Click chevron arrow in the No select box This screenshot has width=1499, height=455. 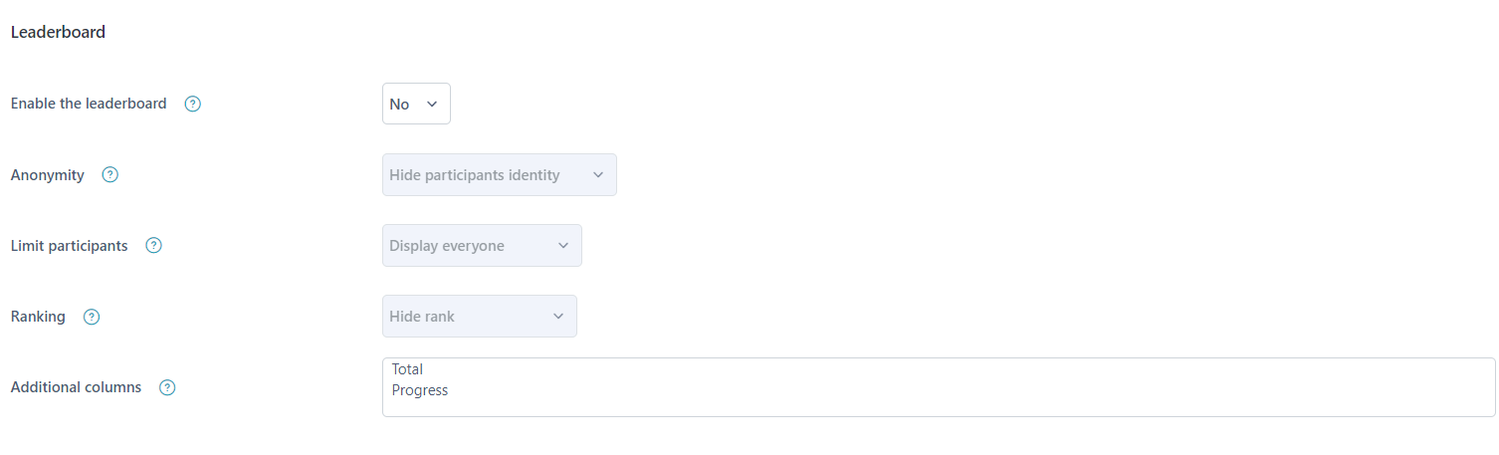432,104
